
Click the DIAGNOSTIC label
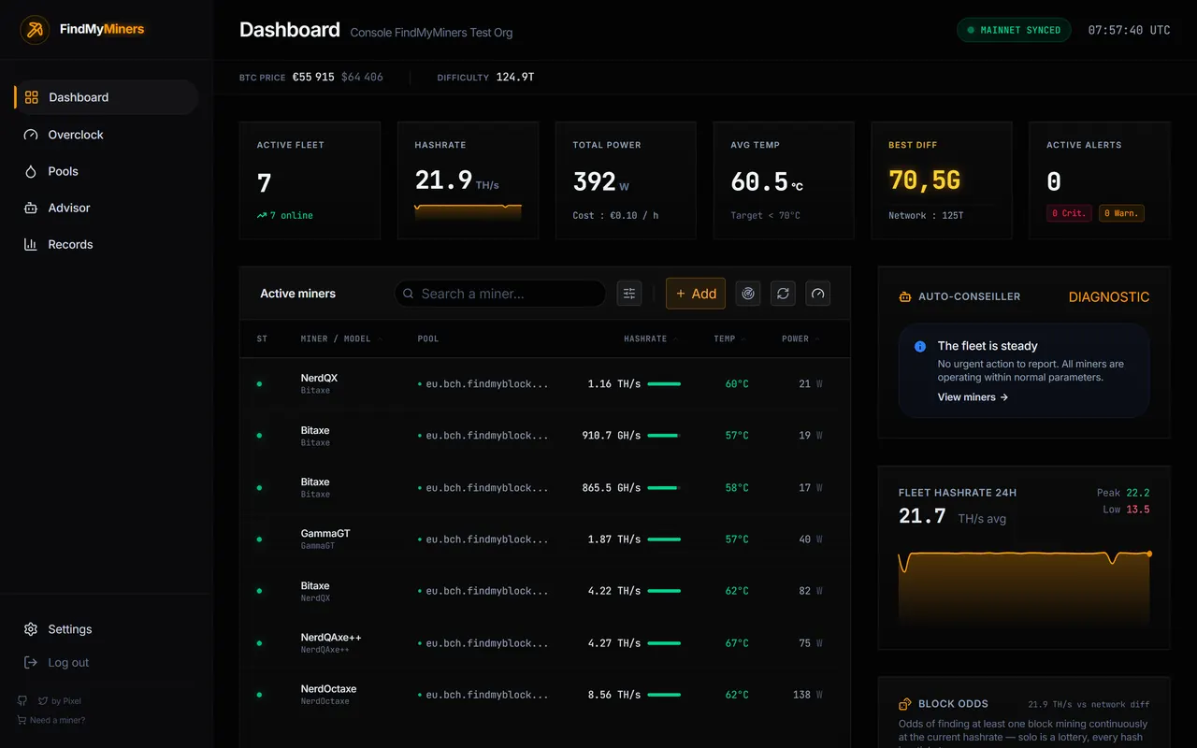(x=1109, y=296)
